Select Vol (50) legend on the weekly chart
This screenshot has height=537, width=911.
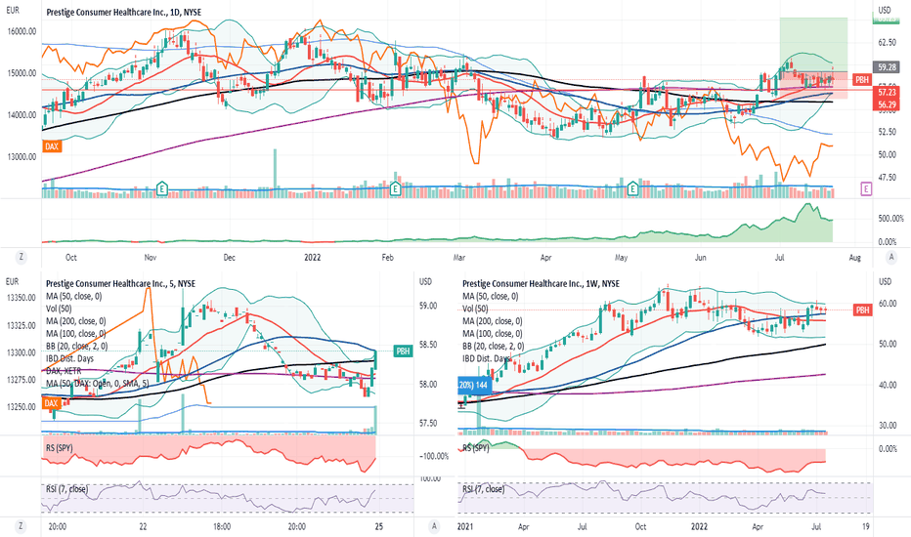(476, 309)
